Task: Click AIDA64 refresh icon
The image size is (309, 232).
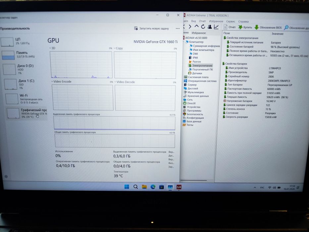Action: (203, 27)
